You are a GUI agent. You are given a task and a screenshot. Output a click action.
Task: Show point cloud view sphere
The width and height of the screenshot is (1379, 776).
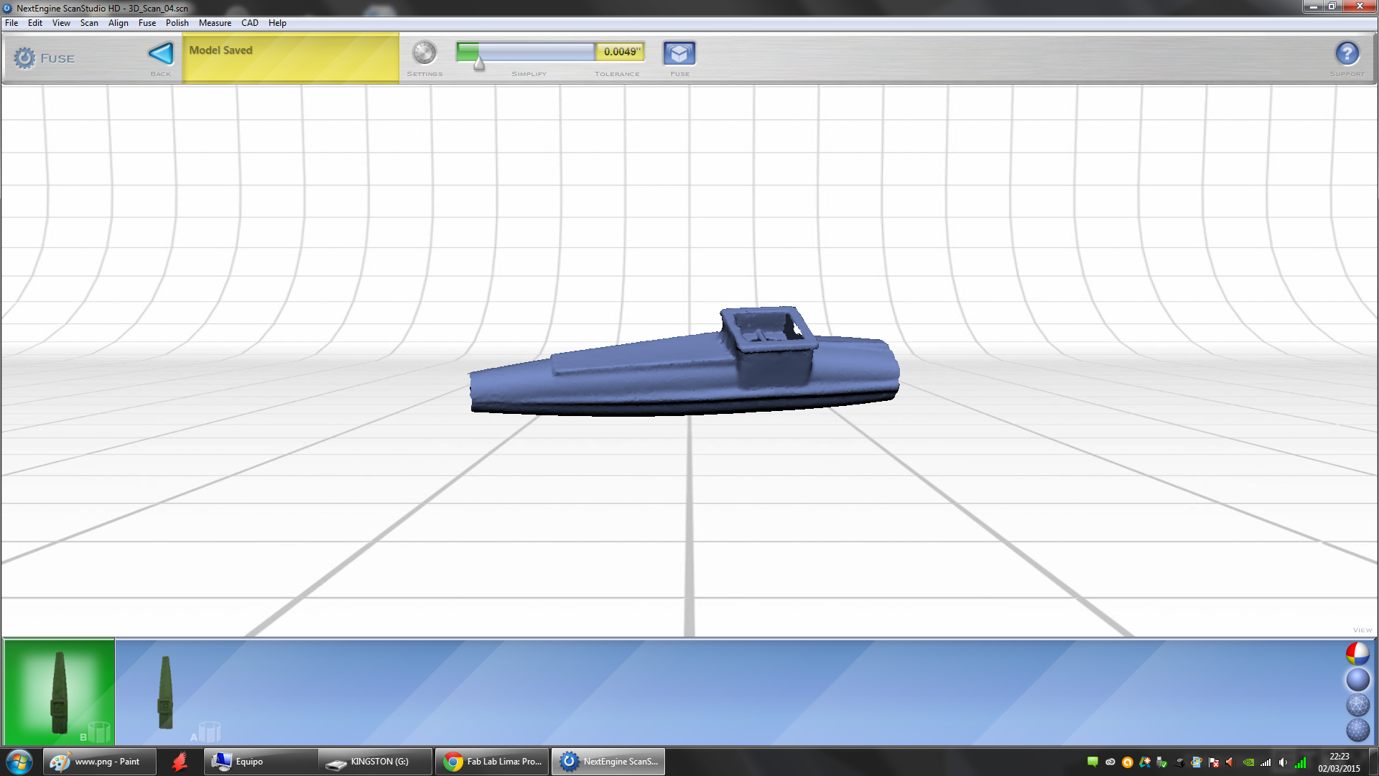[1357, 730]
